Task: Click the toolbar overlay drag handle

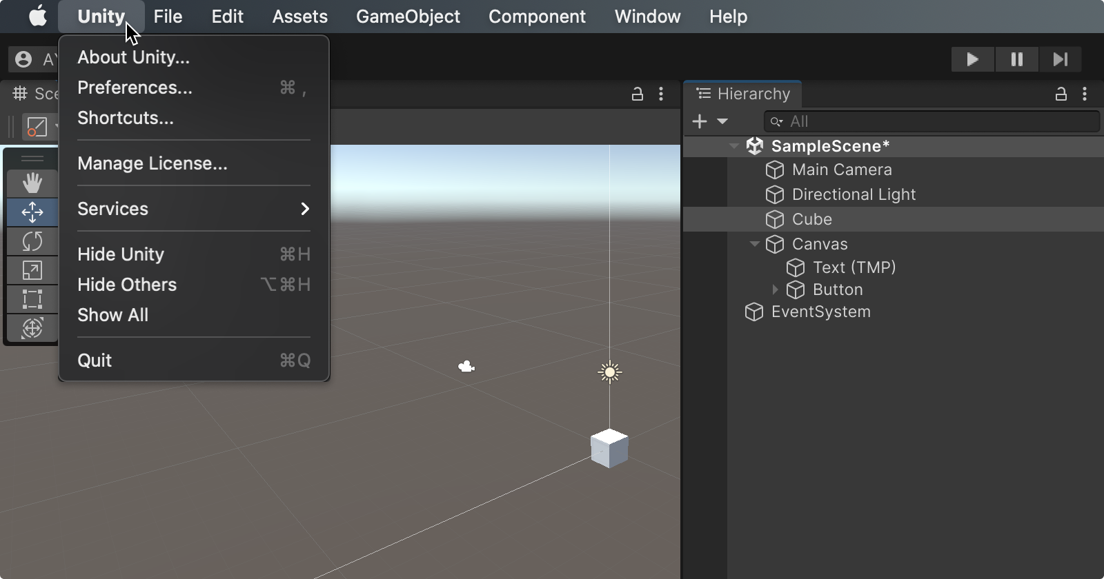Action: (32, 159)
